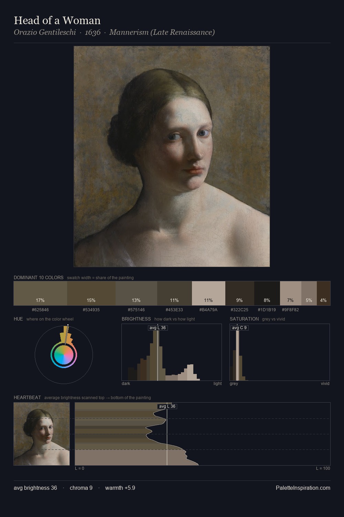Image resolution: width=344 pixels, height=517 pixels.
Task: Click the 'DOMINANT 10 COLORS' heading
Action: (x=39, y=277)
